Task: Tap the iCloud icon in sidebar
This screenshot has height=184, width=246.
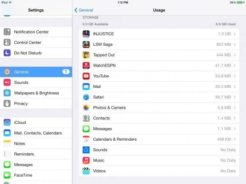Action: click(x=7, y=122)
